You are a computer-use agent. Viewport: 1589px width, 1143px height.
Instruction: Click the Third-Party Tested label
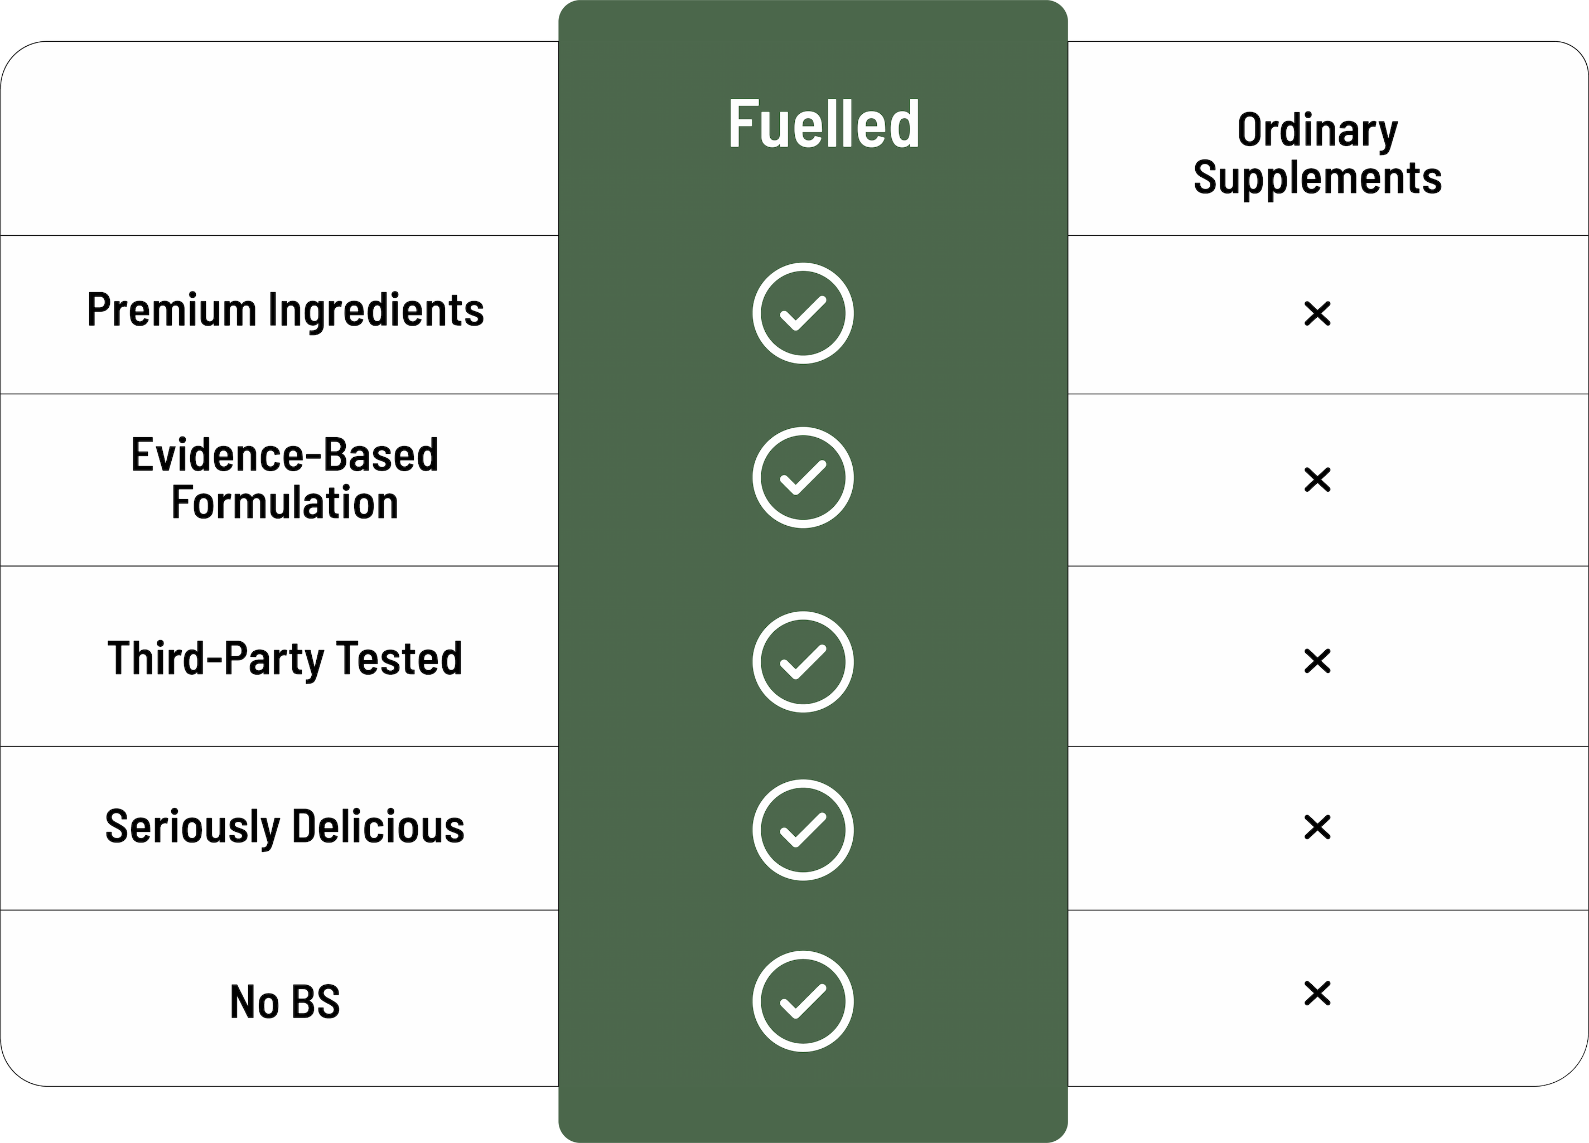click(285, 658)
